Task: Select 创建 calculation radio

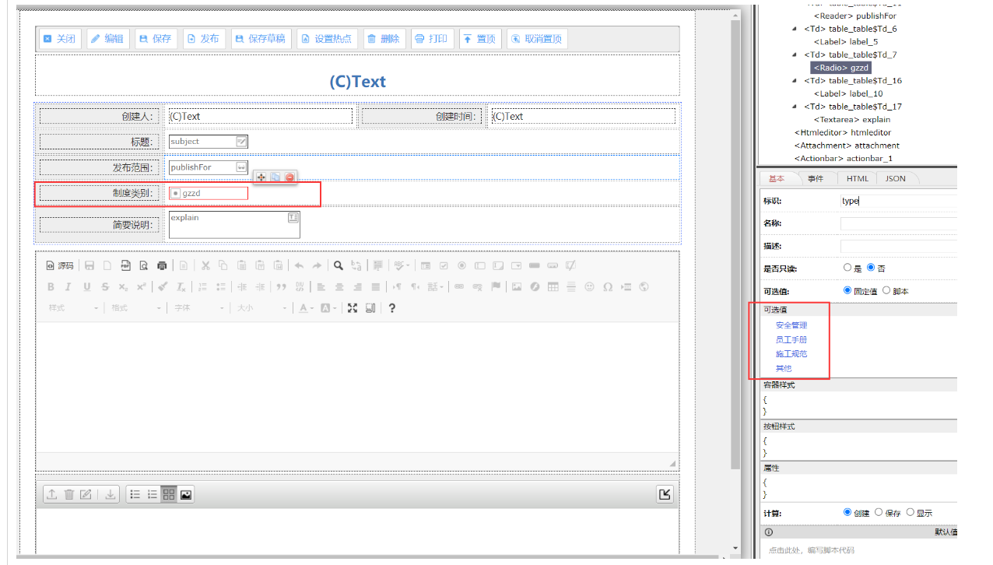Action: 848,512
